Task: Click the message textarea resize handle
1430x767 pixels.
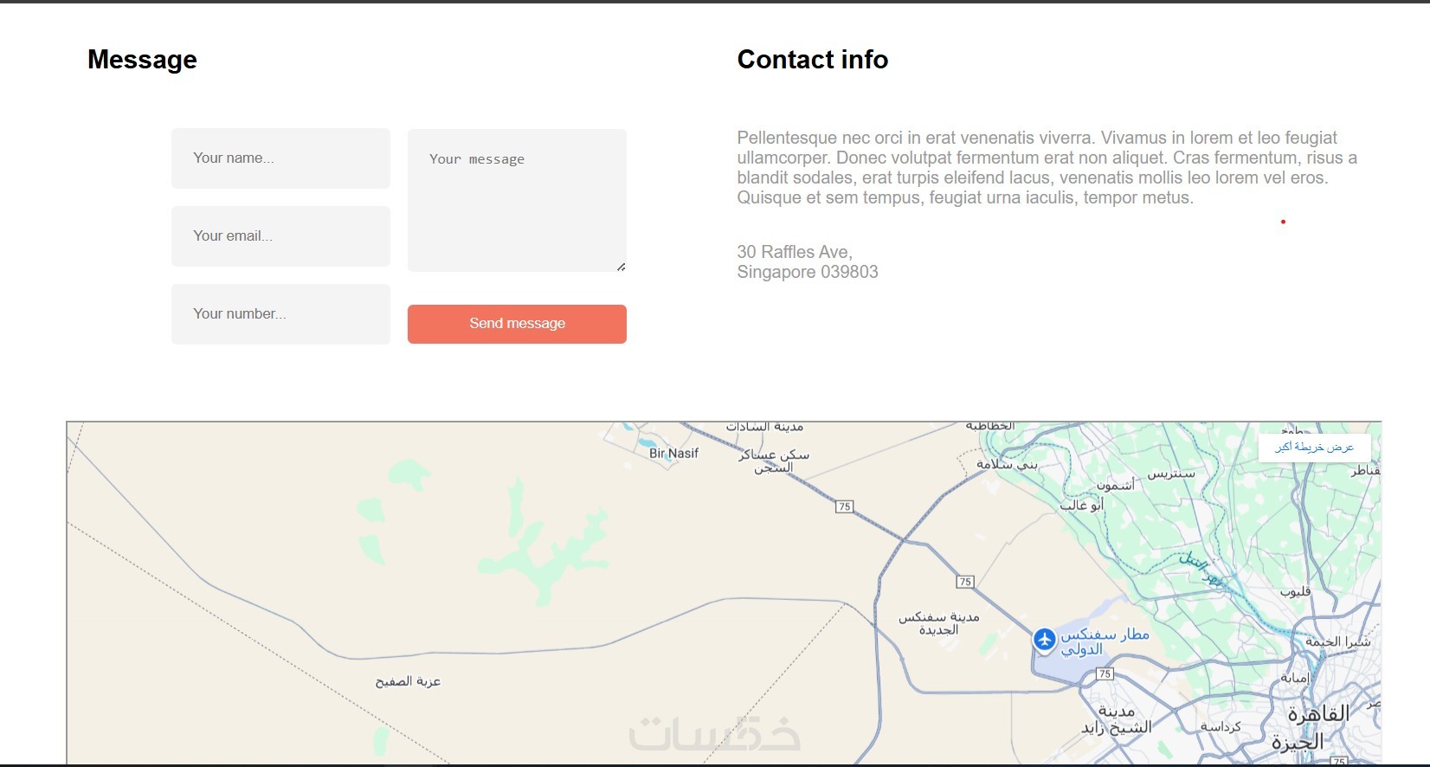Action: (622, 267)
